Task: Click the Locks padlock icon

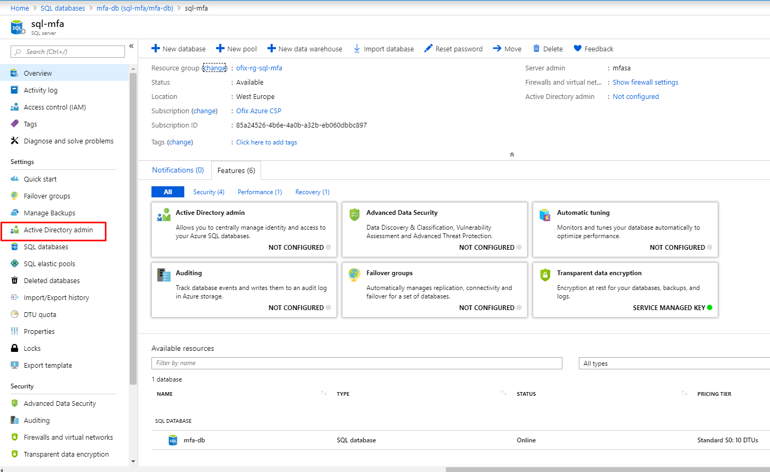Action: [x=14, y=348]
